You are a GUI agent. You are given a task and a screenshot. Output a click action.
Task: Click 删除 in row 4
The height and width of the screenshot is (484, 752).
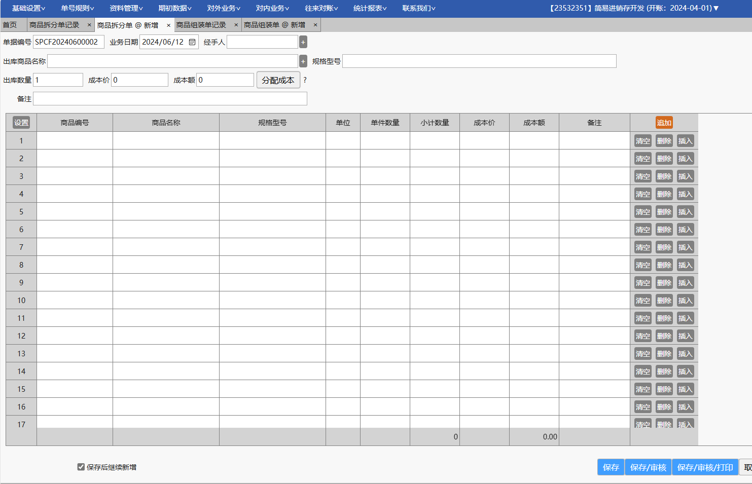[x=664, y=194]
